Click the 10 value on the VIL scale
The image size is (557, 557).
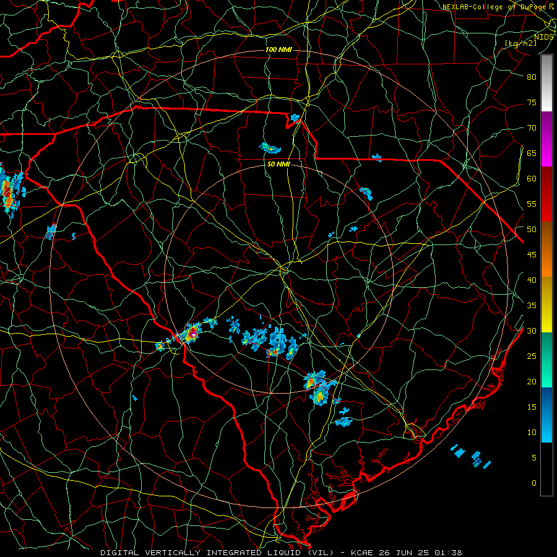[x=532, y=433]
